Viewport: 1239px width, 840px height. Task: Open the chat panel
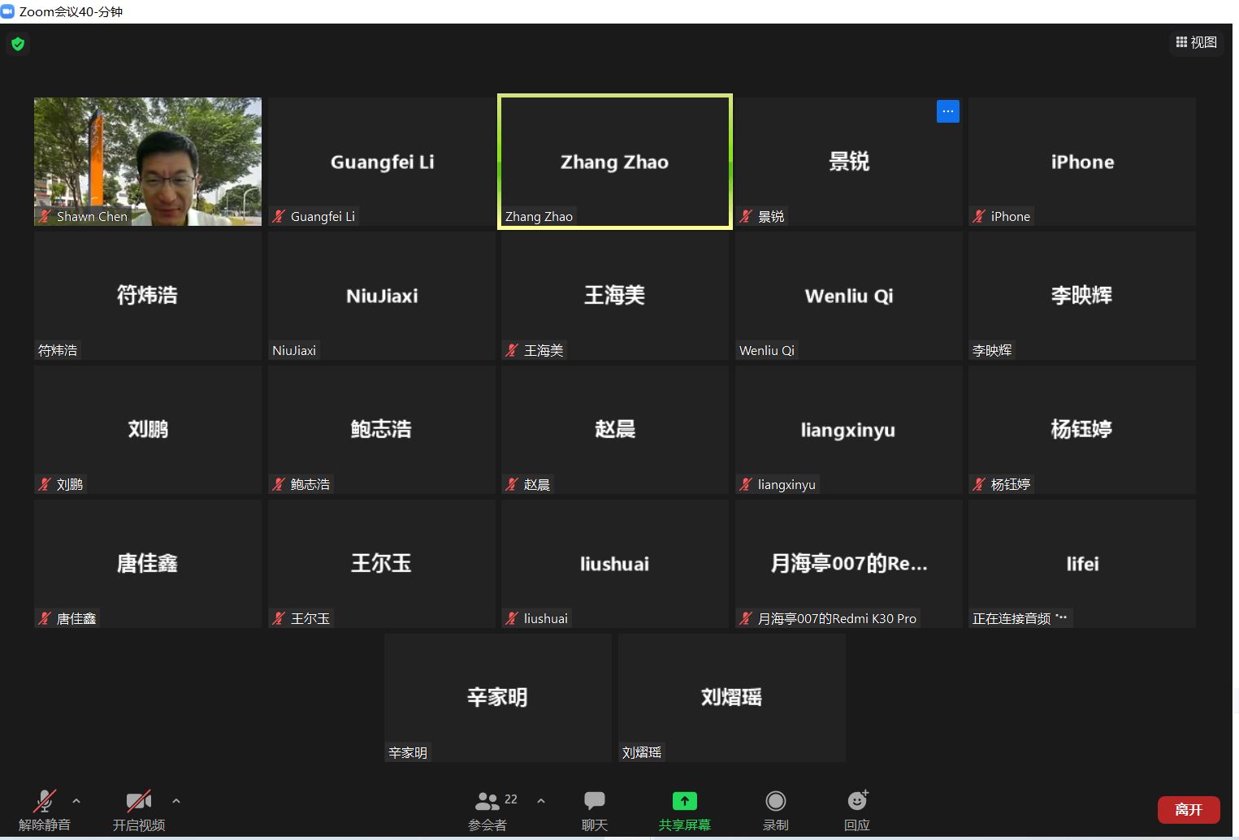click(x=595, y=810)
